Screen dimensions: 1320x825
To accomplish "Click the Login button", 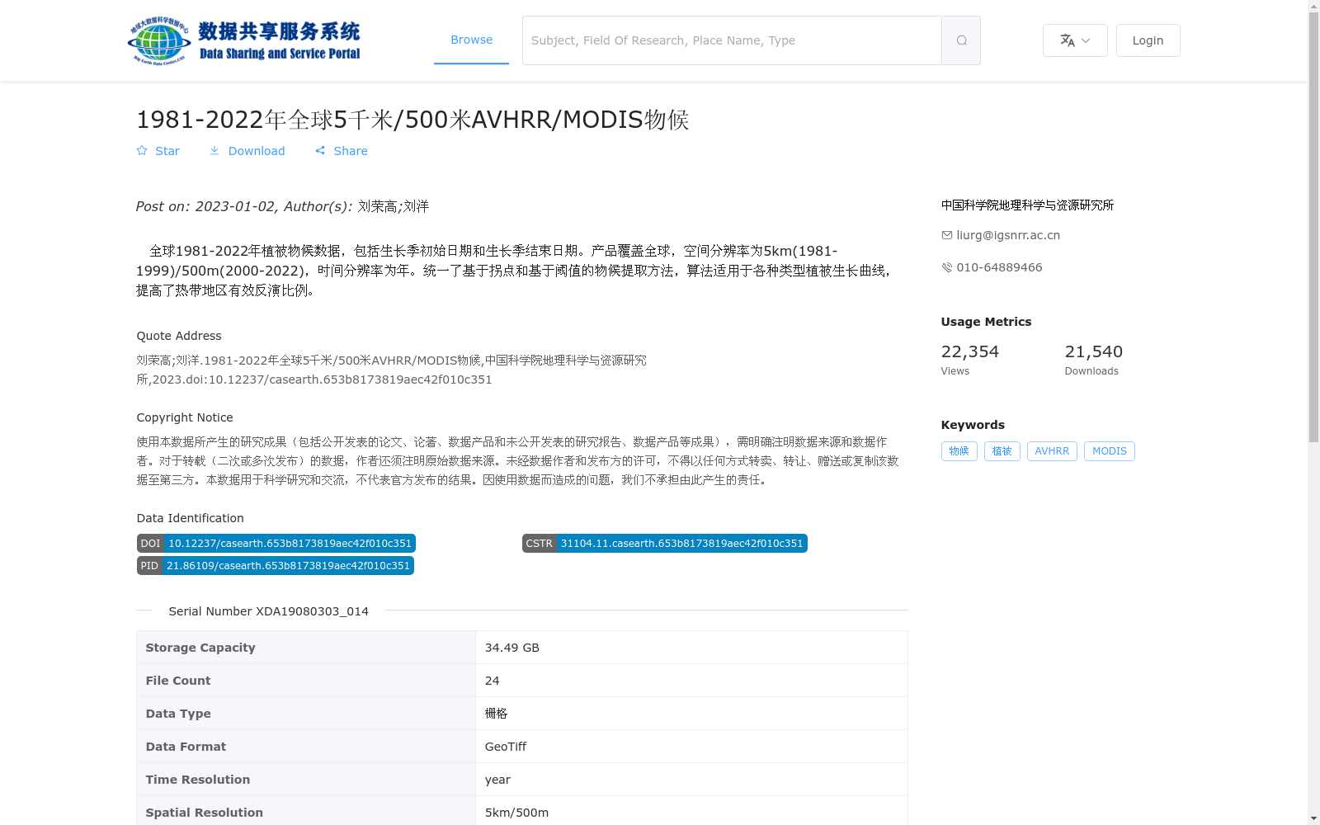I will point(1148,40).
